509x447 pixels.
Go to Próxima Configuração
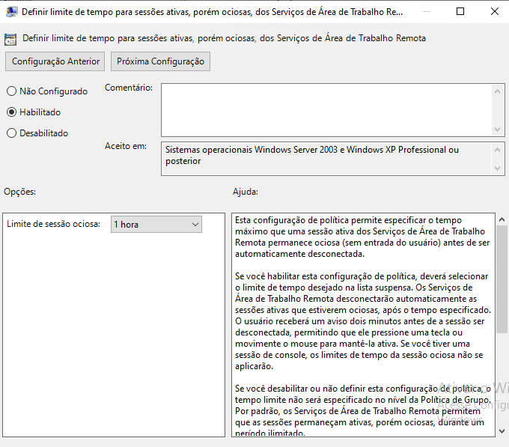point(160,61)
